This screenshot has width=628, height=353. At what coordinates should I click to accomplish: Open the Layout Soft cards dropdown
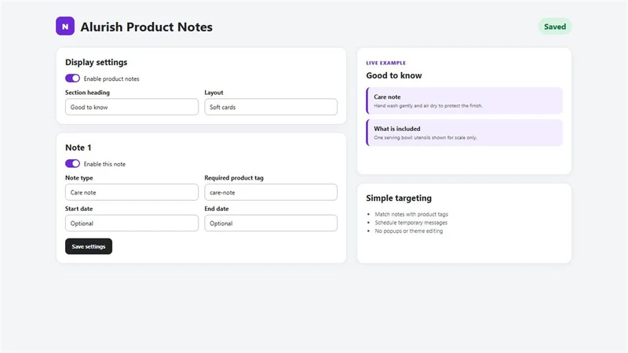[271, 107]
